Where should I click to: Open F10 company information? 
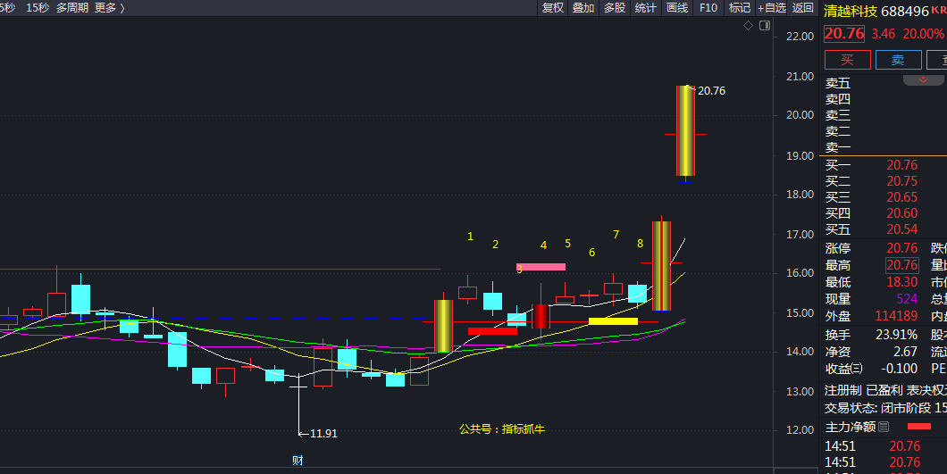708,8
